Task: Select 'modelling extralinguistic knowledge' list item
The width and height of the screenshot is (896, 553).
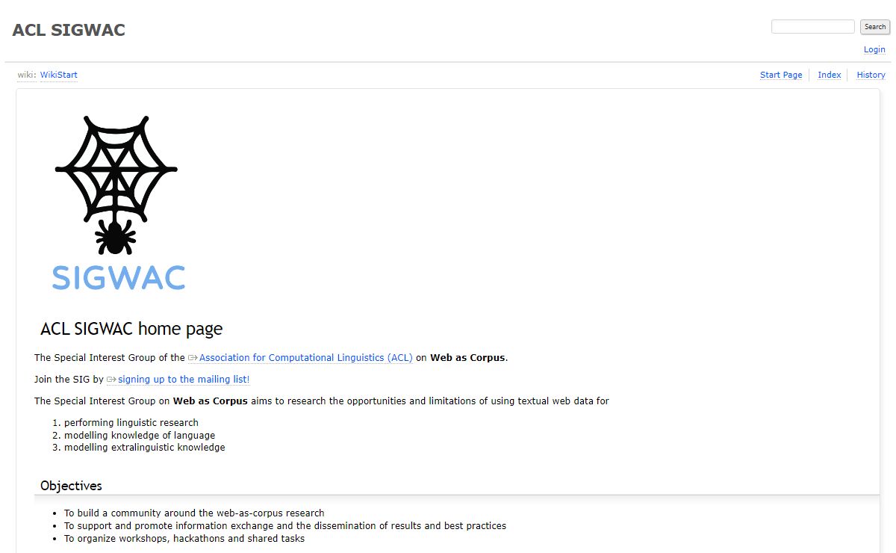Action: [x=145, y=448]
